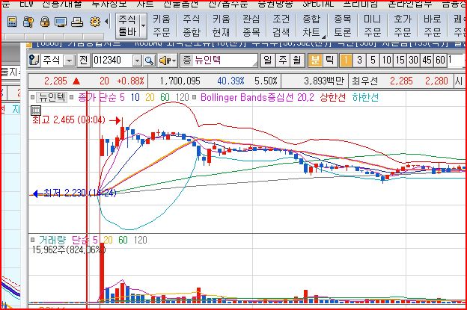Open the 주식 market type dropdown
Image resolution: width=467 pixels, height=310 pixels.
point(70,60)
